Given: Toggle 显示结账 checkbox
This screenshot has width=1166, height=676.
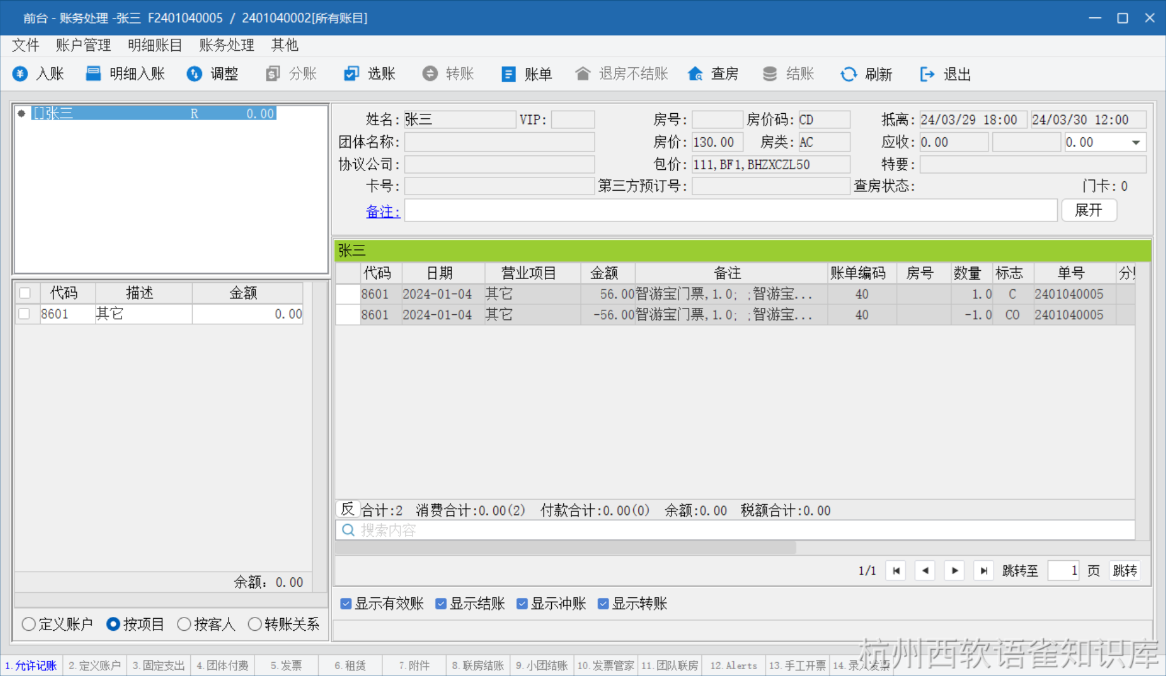Looking at the screenshot, I should point(441,604).
